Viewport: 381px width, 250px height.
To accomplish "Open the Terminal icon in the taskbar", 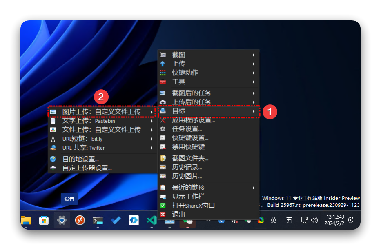I will coord(98,220).
